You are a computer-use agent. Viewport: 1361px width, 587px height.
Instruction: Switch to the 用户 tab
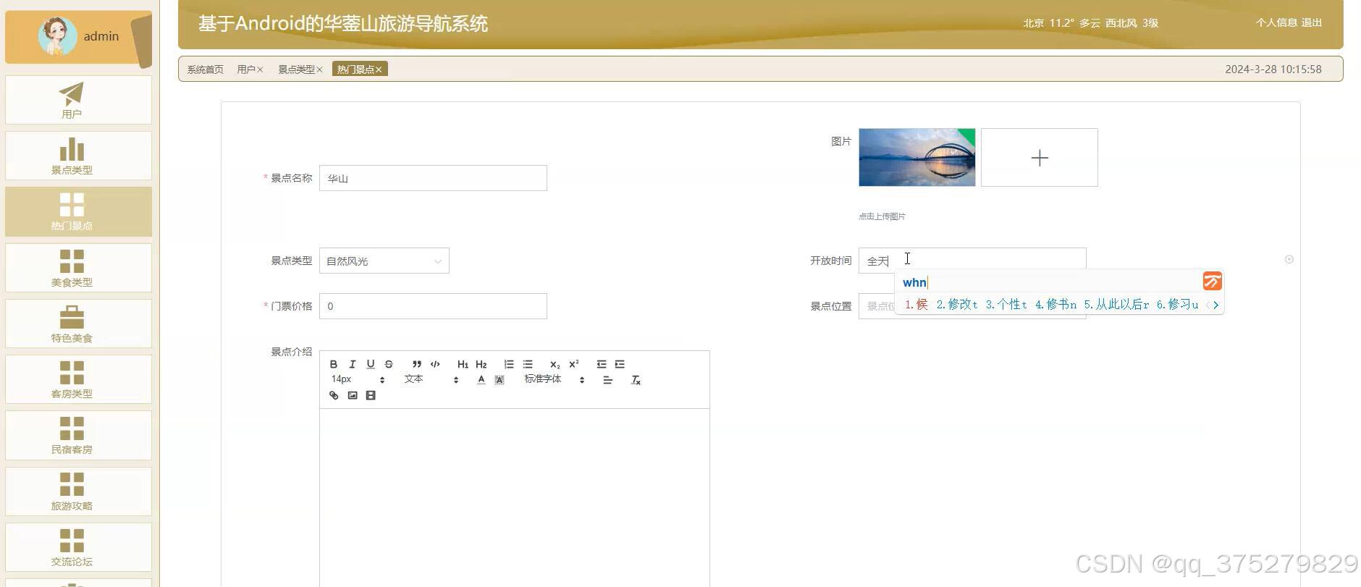(x=245, y=69)
